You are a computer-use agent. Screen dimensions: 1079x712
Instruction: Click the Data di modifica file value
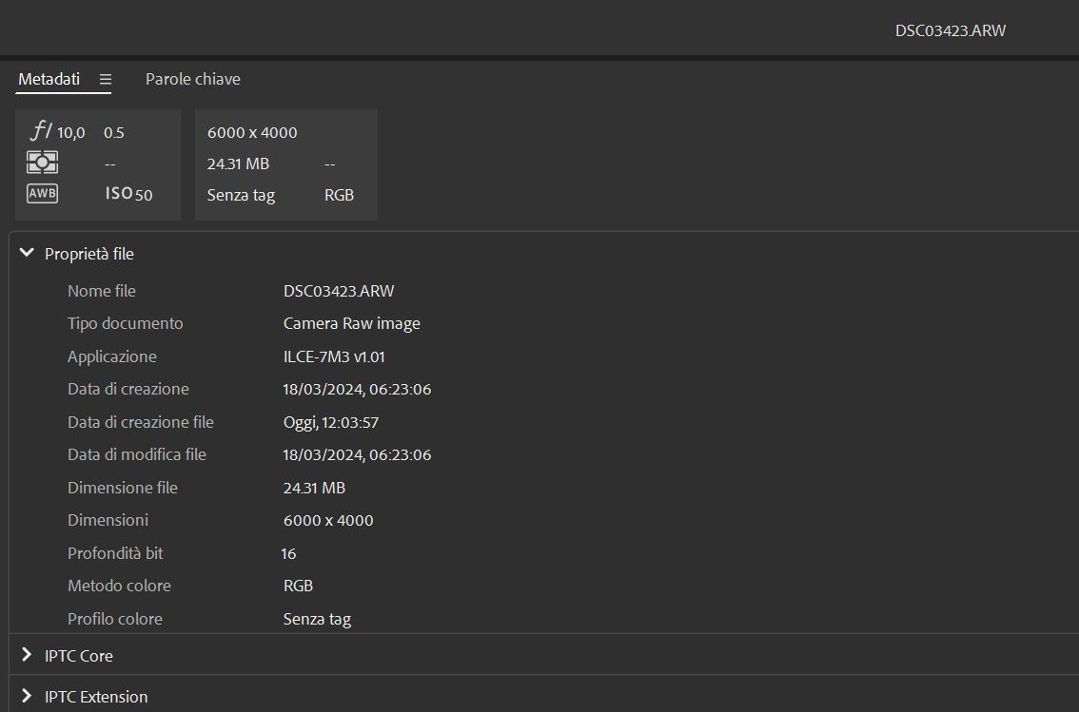[x=357, y=454]
